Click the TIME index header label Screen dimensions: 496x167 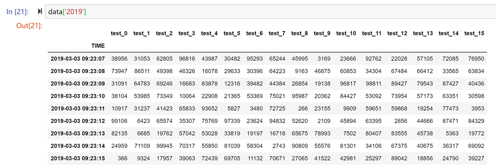pos(98,46)
